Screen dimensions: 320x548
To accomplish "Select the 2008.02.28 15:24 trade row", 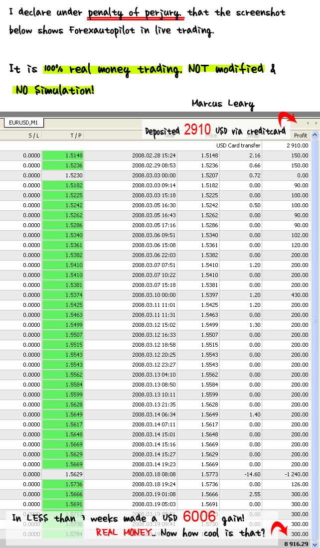I will (156, 155).
